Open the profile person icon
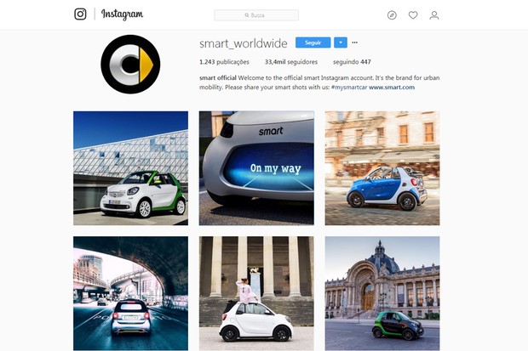Viewport: 528px width, 351px height. click(434, 15)
